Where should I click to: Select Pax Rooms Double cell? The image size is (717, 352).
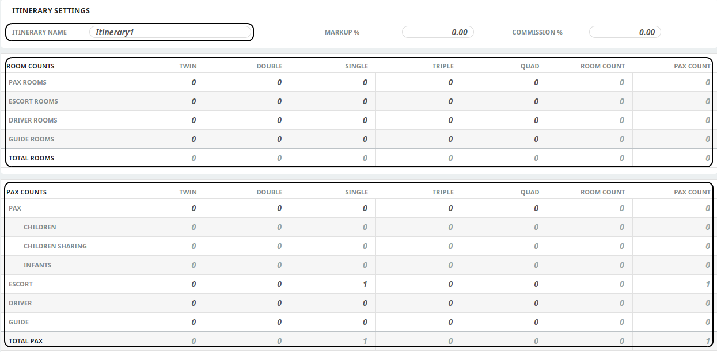pos(247,82)
